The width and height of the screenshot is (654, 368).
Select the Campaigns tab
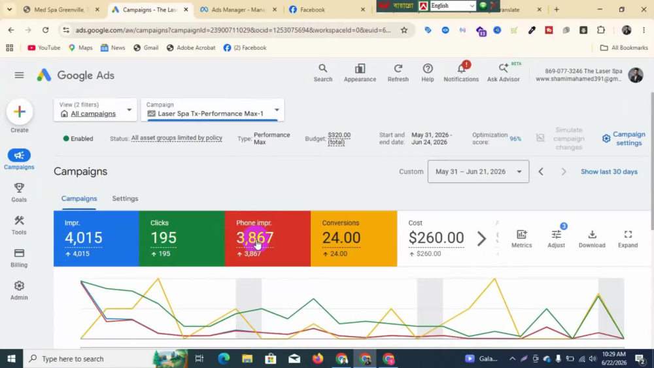pyautogui.click(x=79, y=198)
